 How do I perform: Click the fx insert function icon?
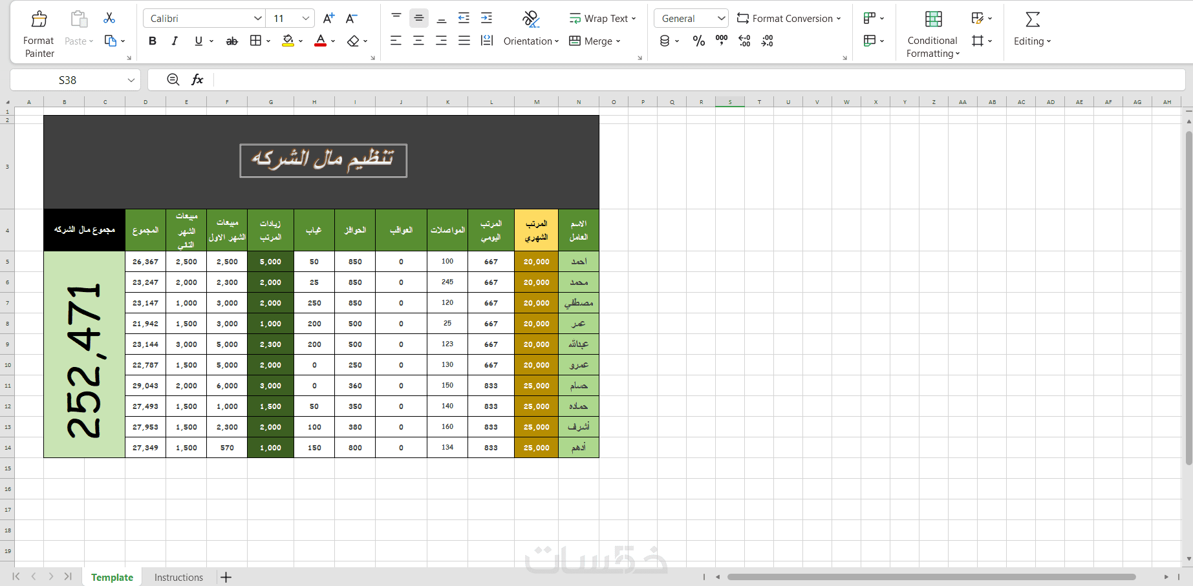pyautogui.click(x=197, y=79)
